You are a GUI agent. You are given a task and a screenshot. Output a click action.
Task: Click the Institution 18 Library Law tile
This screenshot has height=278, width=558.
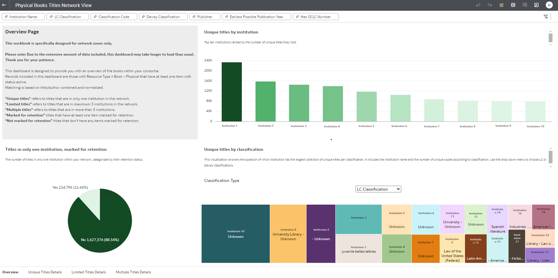point(540,238)
